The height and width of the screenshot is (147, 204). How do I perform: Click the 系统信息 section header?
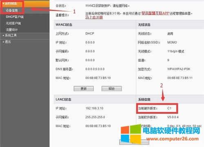pyautogui.click(x=144, y=99)
